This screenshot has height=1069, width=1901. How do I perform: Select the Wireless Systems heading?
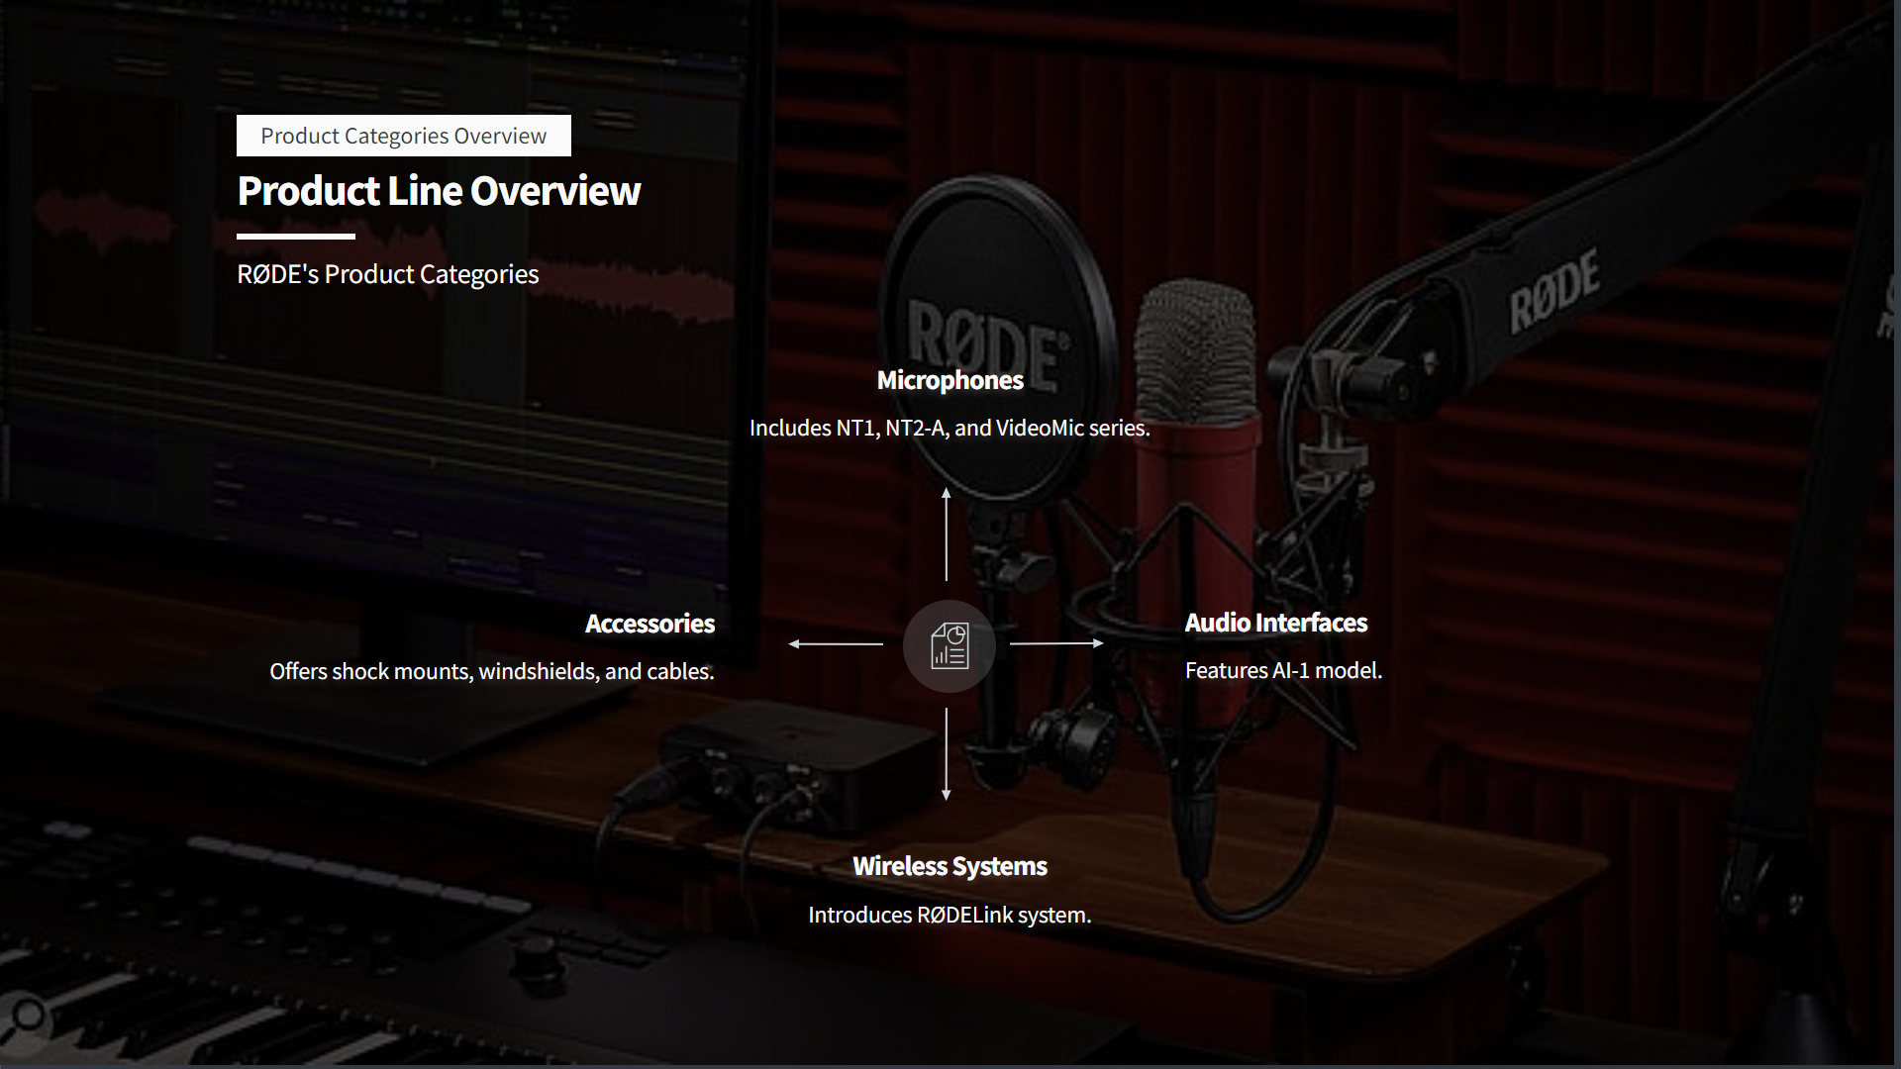pos(950,866)
